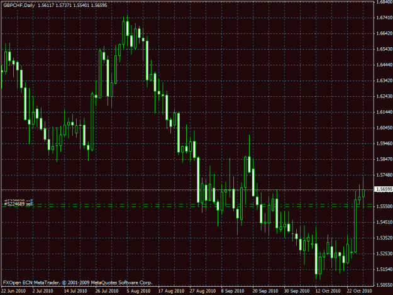Click the 20 Sep 2010 date label
The width and height of the screenshot is (393, 295).
click(x=265, y=291)
